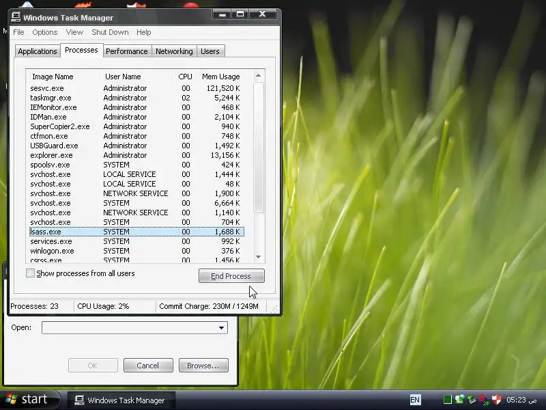Click the green CPU usage tray icon
546x410 pixels.
tap(448, 400)
